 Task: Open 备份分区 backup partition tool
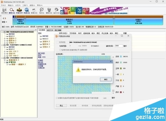tap(56, 11)
